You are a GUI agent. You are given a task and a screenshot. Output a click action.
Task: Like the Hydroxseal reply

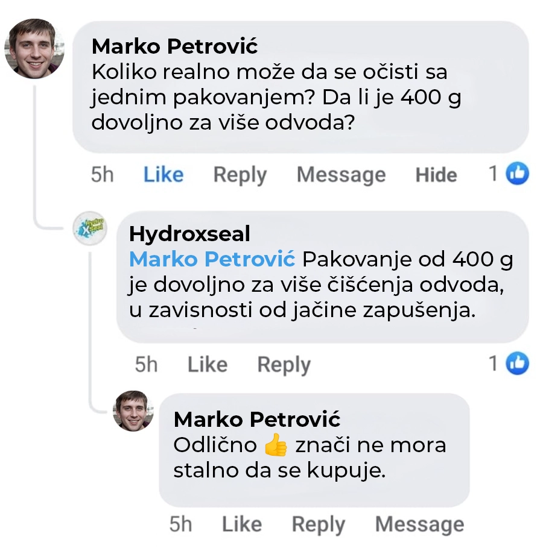pyautogui.click(x=207, y=365)
